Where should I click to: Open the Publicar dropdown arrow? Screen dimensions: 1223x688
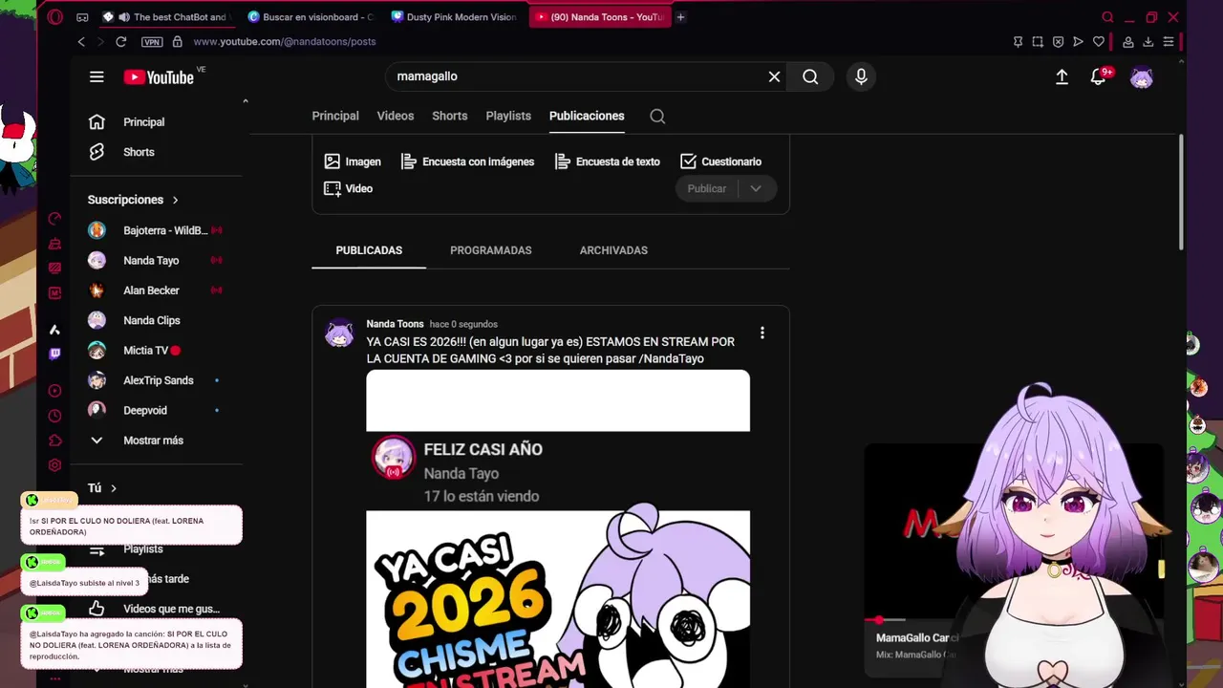tap(756, 188)
